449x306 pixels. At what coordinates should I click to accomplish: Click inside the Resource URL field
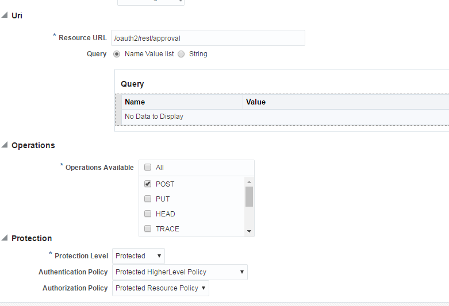tap(208, 38)
